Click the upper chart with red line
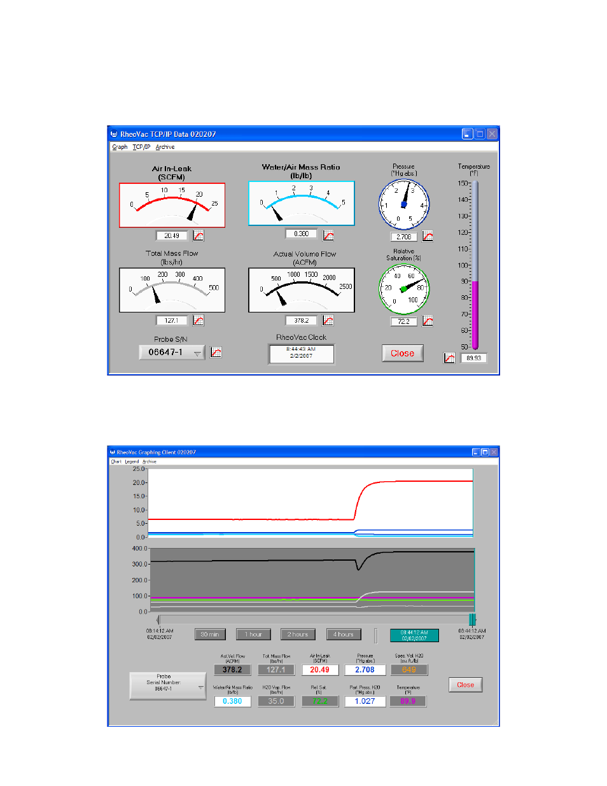Image resolution: width=607 pixels, height=786 pixels. point(310,503)
